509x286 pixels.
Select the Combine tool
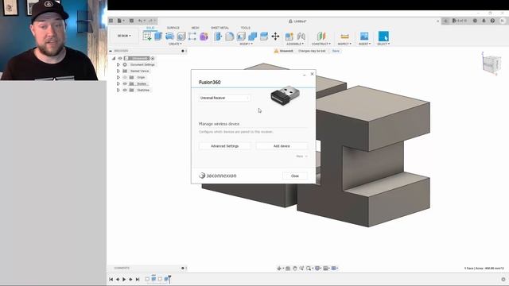pyautogui.click(x=253, y=37)
